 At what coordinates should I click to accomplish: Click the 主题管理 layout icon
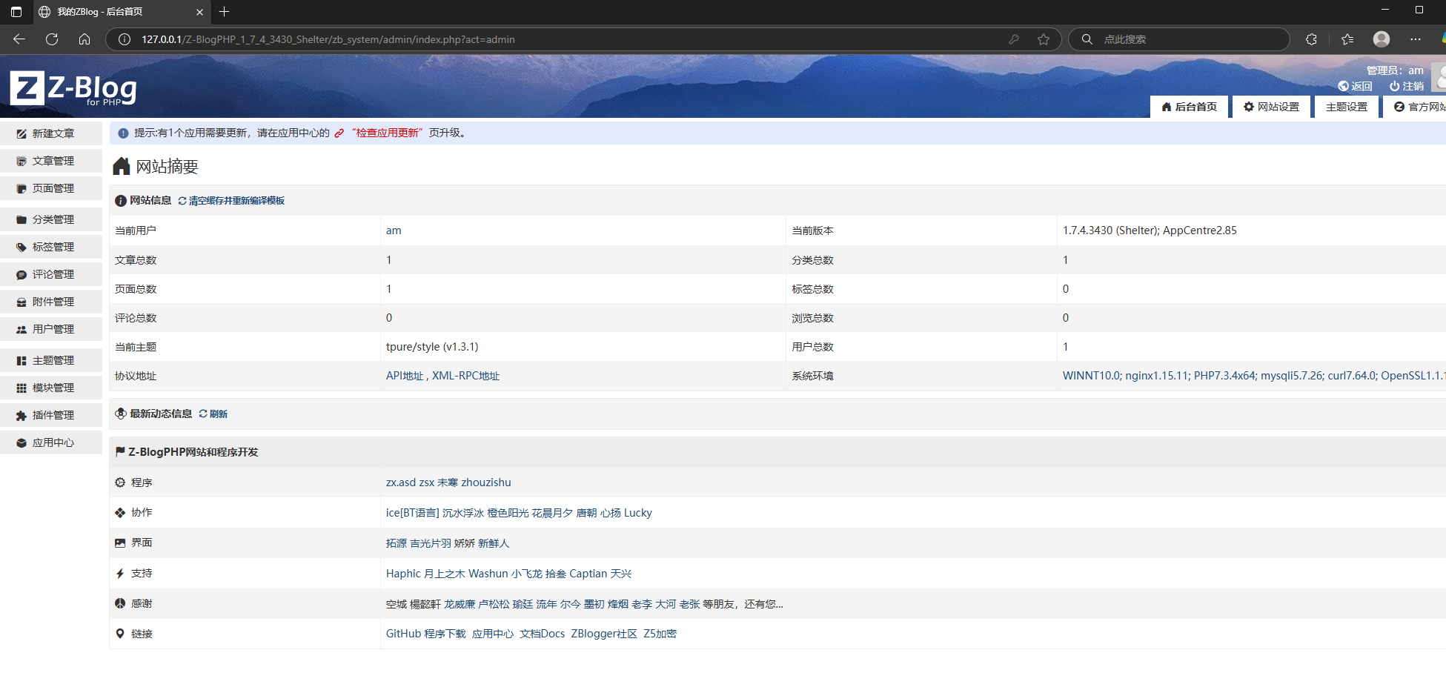[x=21, y=361]
